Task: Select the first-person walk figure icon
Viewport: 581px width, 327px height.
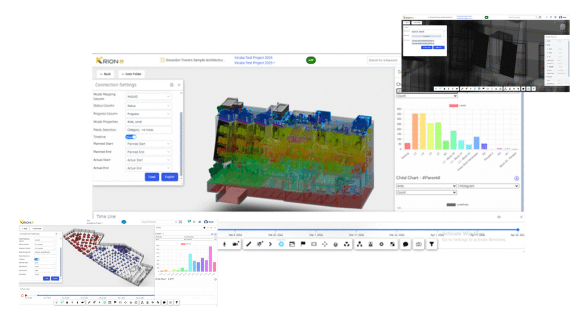Action: click(224, 244)
